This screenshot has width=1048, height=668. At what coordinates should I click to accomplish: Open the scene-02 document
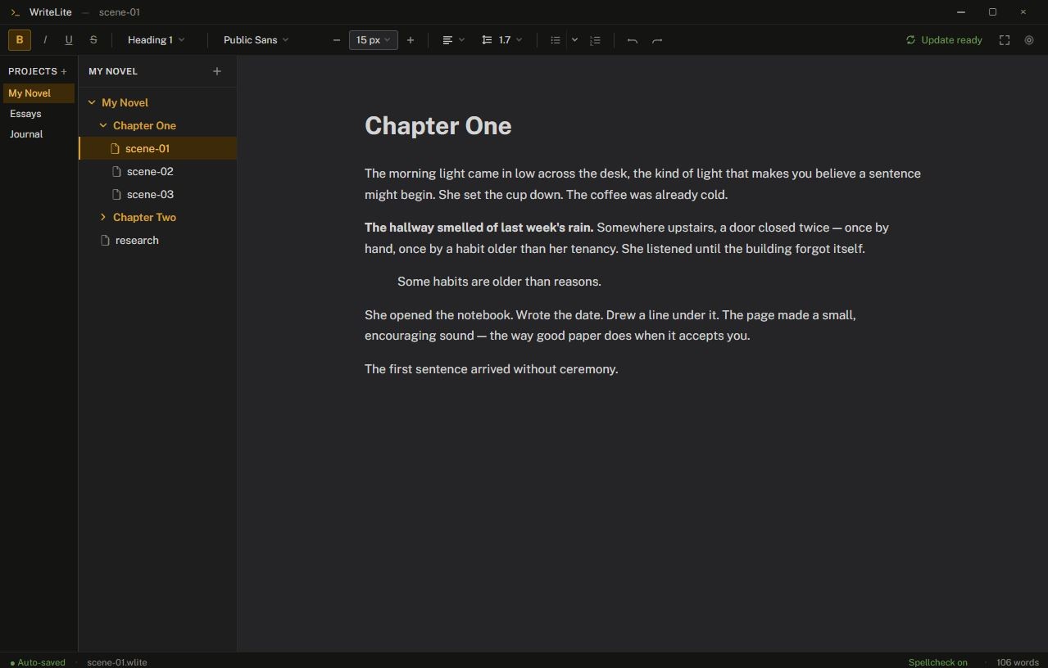(157, 171)
